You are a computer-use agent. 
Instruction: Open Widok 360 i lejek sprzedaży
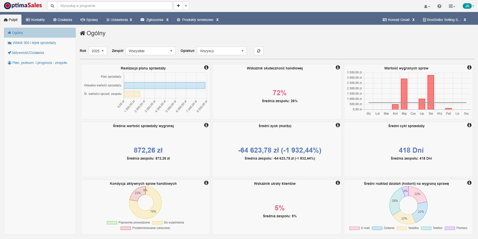pyautogui.click(x=34, y=43)
